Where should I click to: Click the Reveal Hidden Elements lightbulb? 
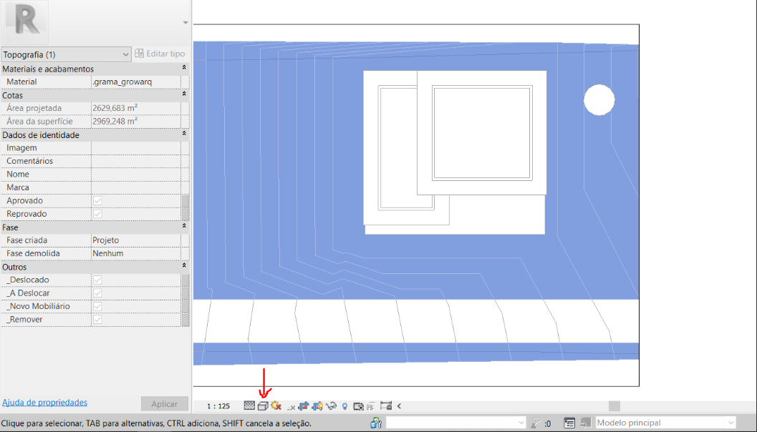(x=344, y=406)
